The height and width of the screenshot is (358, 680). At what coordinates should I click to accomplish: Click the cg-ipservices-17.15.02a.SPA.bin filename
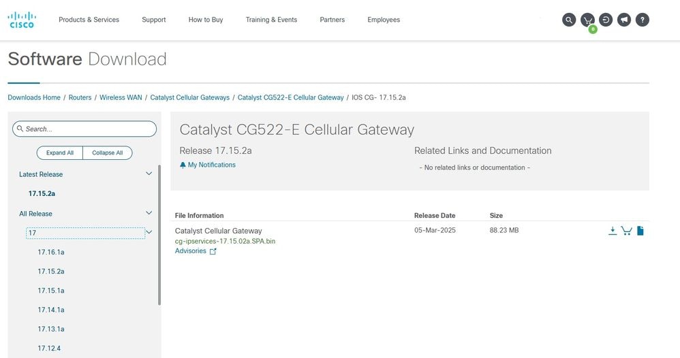coord(225,241)
